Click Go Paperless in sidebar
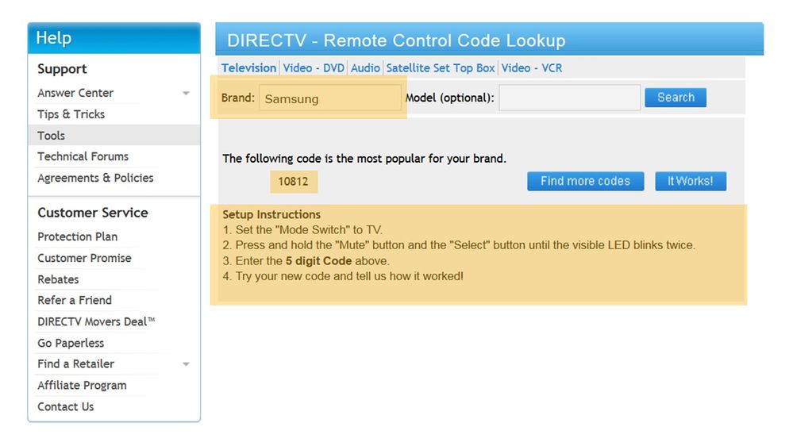 (x=71, y=343)
